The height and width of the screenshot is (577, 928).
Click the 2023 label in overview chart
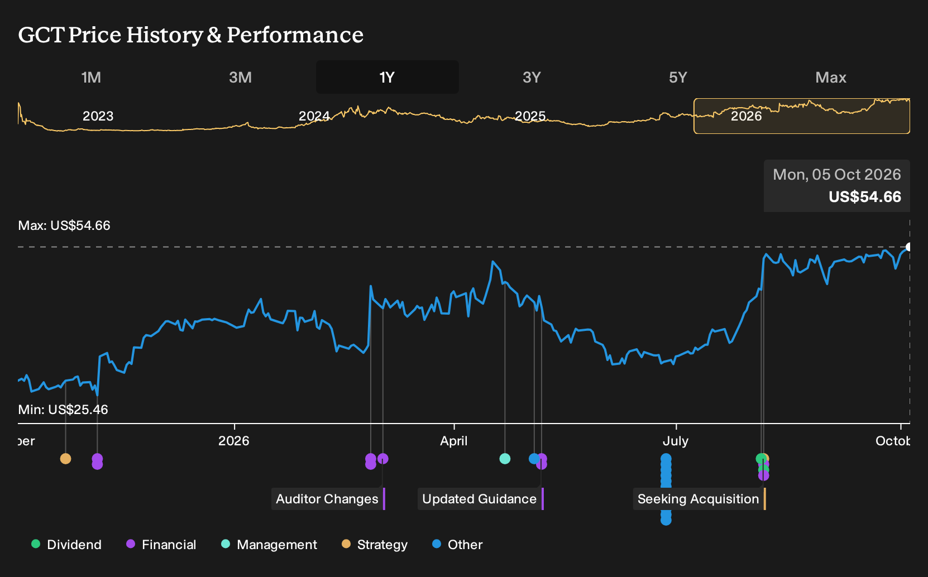point(98,116)
